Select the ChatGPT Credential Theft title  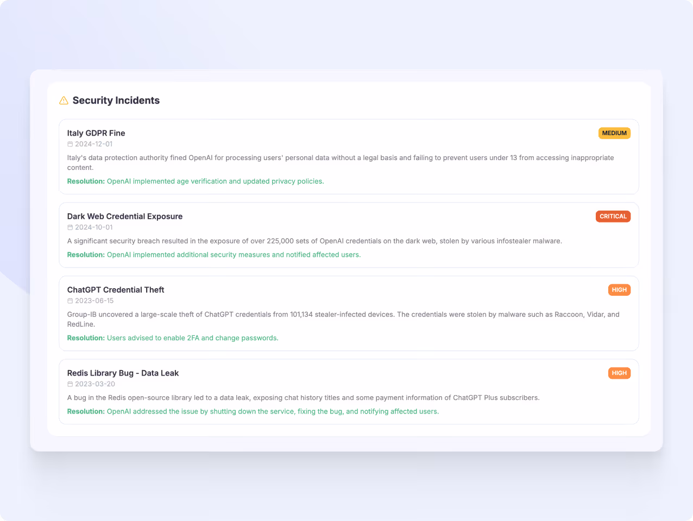click(116, 290)
